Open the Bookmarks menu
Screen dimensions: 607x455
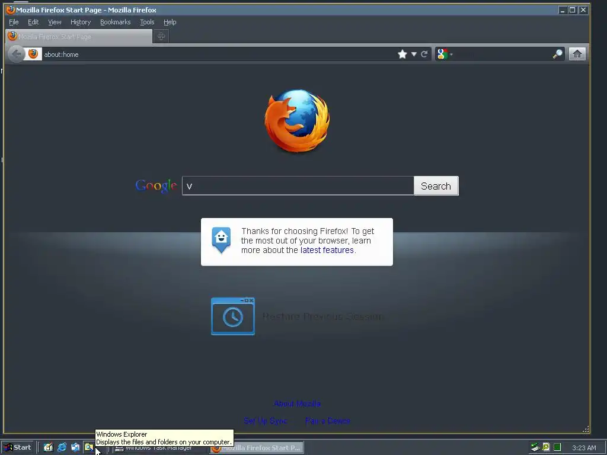pyautogui.click(x=116, y=22)
